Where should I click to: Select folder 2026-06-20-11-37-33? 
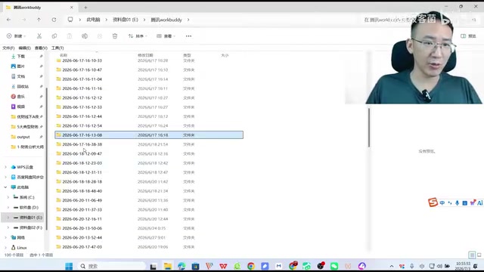pos(82,209)
